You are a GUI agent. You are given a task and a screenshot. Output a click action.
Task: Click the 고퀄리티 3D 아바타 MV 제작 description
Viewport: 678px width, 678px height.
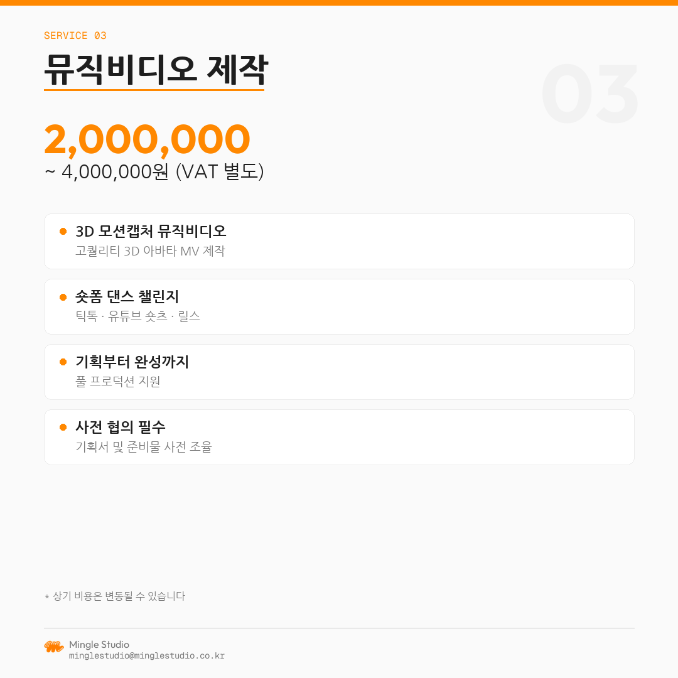point(150,251)
